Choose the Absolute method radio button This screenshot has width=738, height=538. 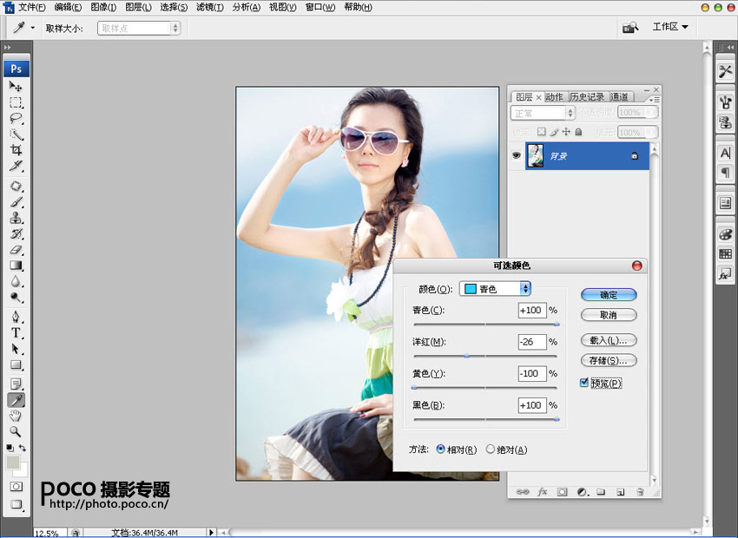(x=491, y=449)
